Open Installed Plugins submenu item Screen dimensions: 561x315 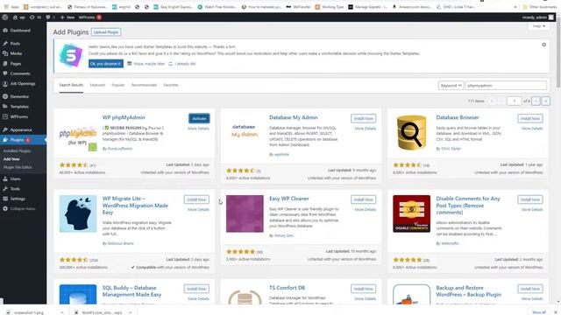point(17,150)
